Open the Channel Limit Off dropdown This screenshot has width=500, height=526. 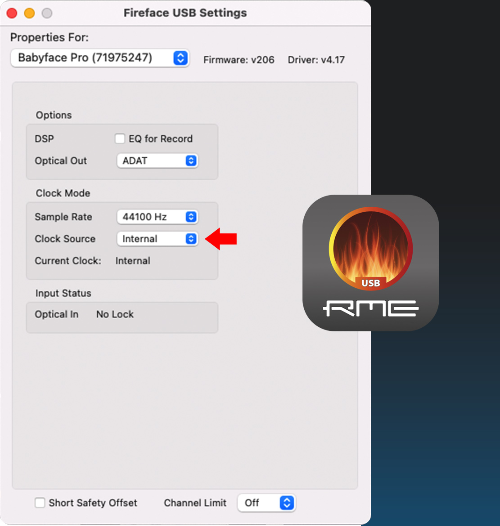[266, 503]
